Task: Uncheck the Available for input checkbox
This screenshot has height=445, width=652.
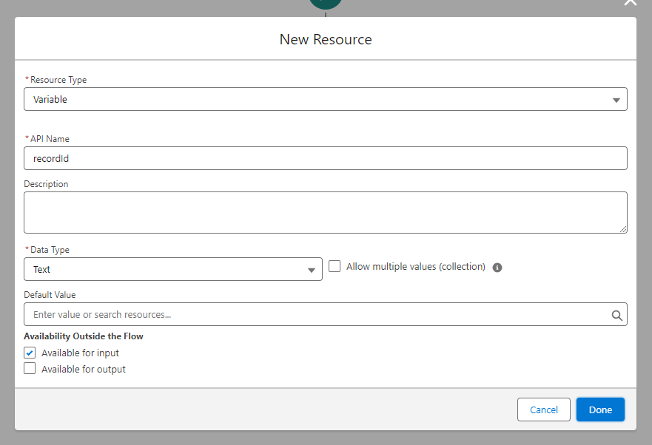Action: pos(30,353)
